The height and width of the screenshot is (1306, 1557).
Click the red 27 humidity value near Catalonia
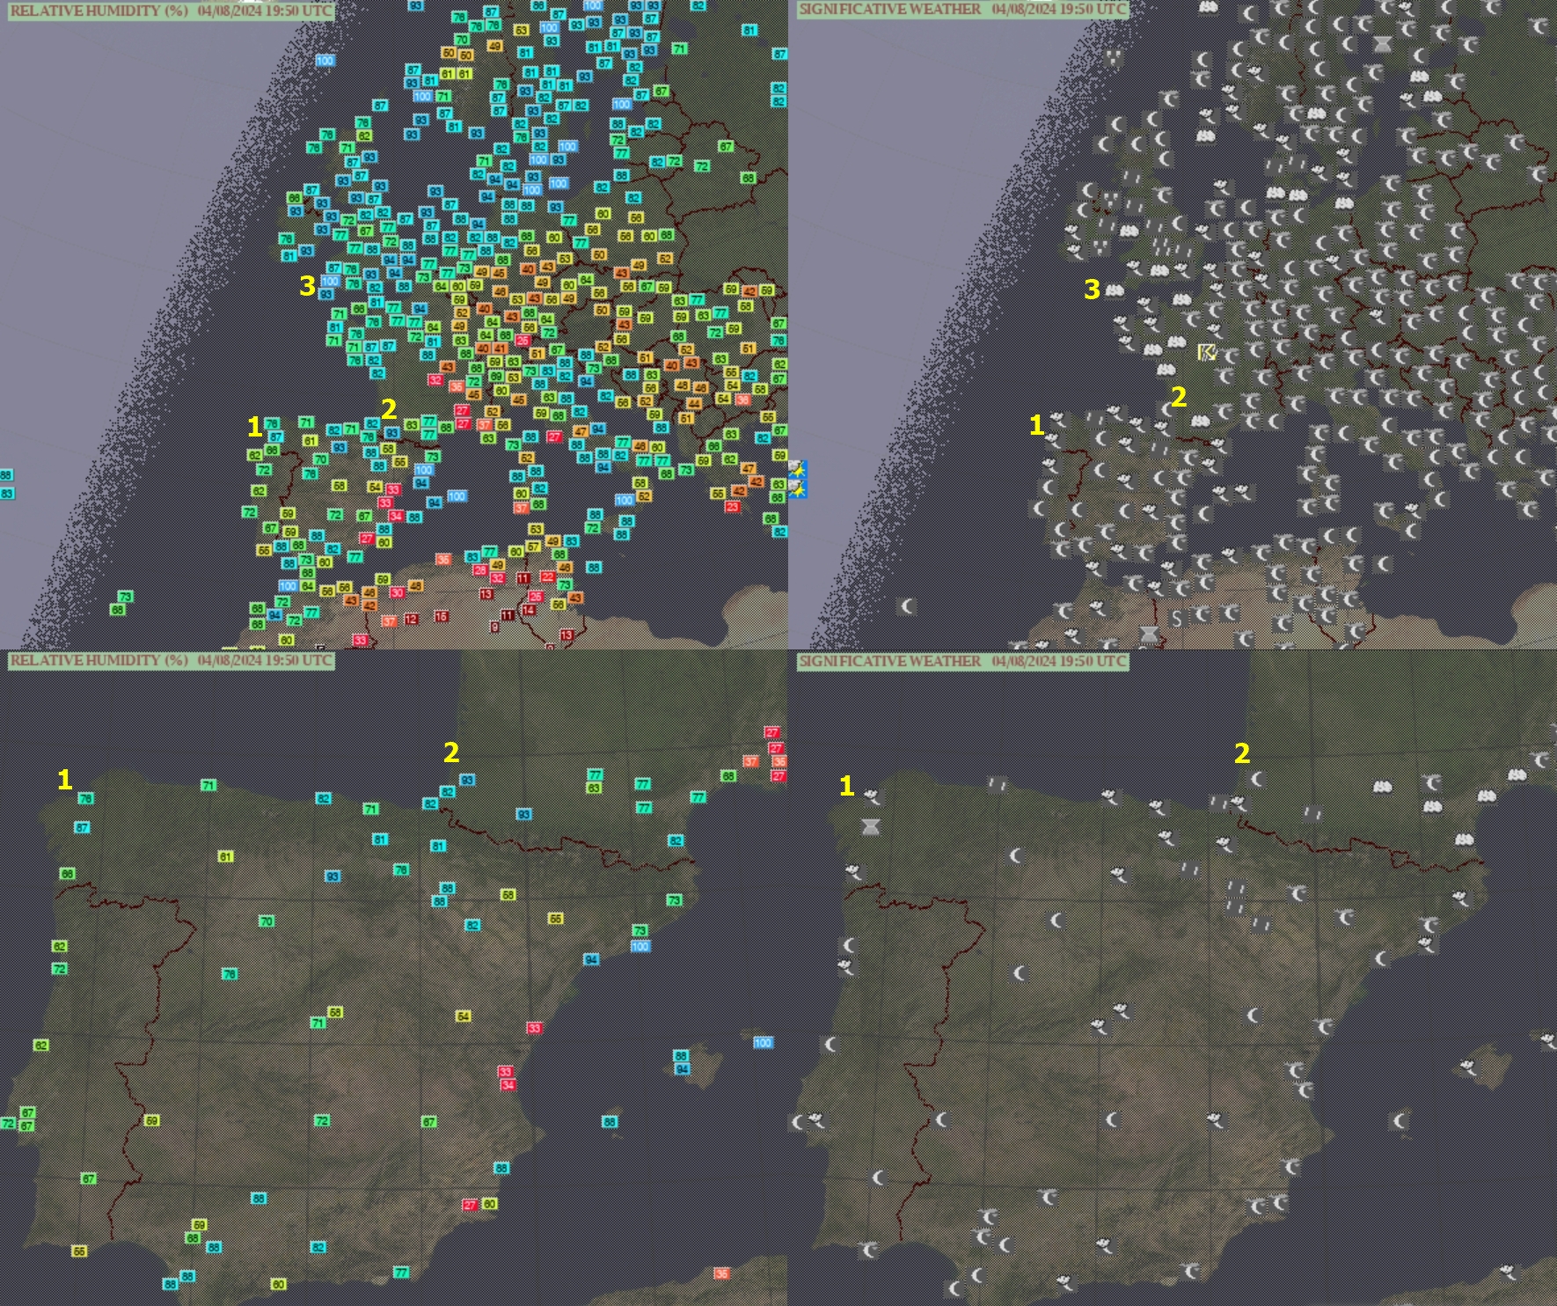tap(772, 732)
